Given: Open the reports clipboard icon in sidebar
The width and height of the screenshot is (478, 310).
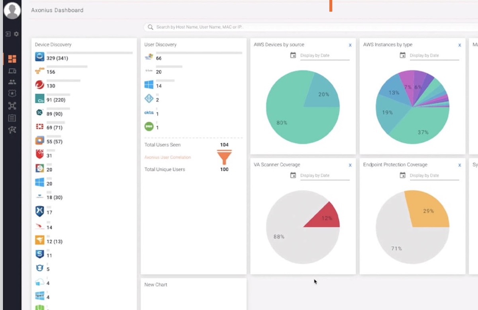Looking at the screenshot, I should 12,118.
